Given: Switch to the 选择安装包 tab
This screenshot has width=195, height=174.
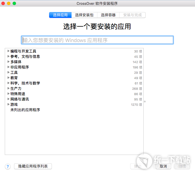Looking at the screenshot, I should (x=84, y=15).
